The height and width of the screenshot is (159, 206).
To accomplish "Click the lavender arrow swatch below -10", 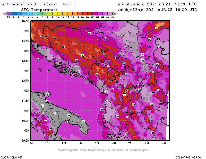I will click(x=5, y=14).
